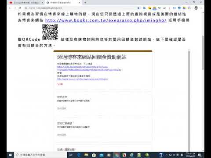View site security information icon

26,8
